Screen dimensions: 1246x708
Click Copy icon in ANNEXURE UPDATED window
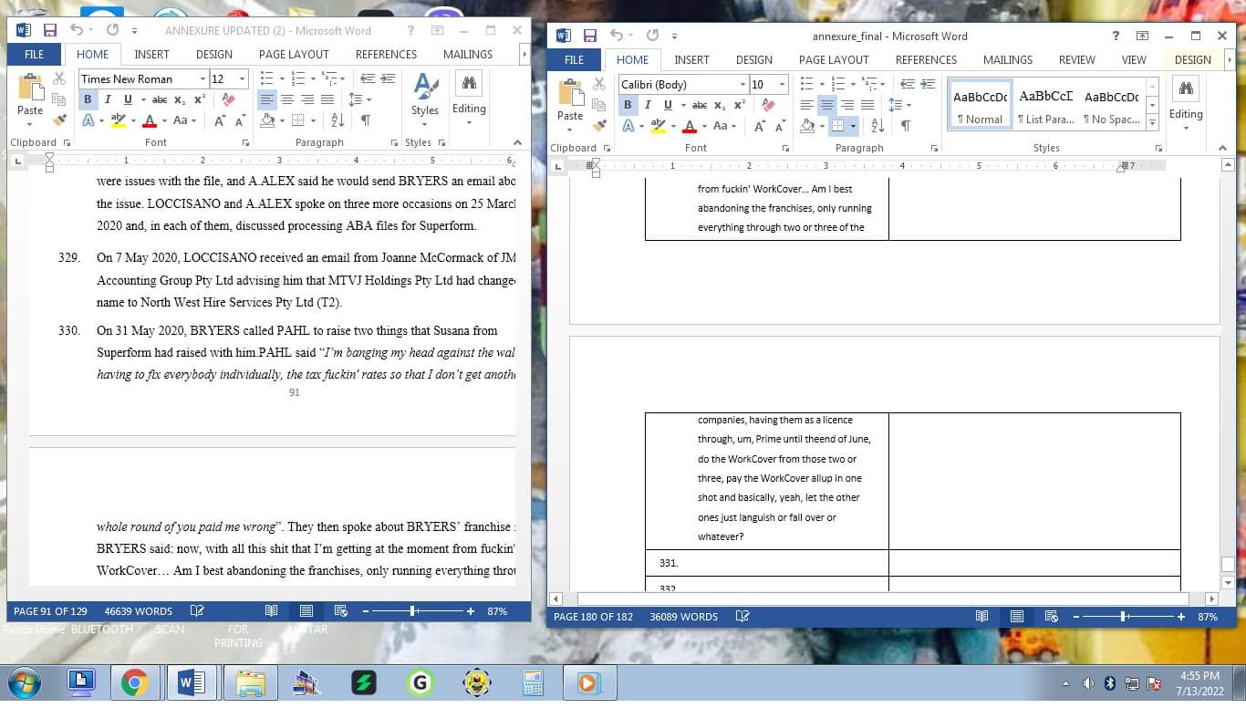(59, 99)
